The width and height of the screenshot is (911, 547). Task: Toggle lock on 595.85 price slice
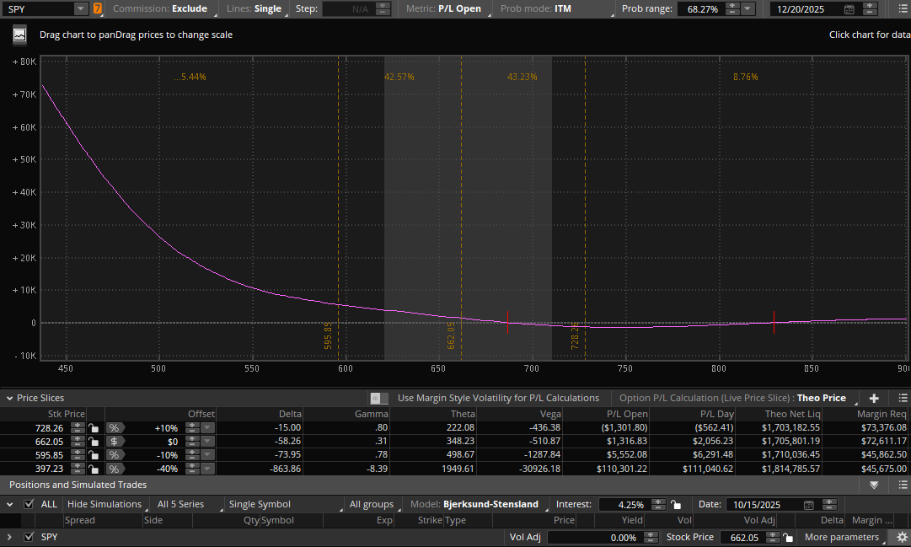pyautogui.click(x=94, y=455)
